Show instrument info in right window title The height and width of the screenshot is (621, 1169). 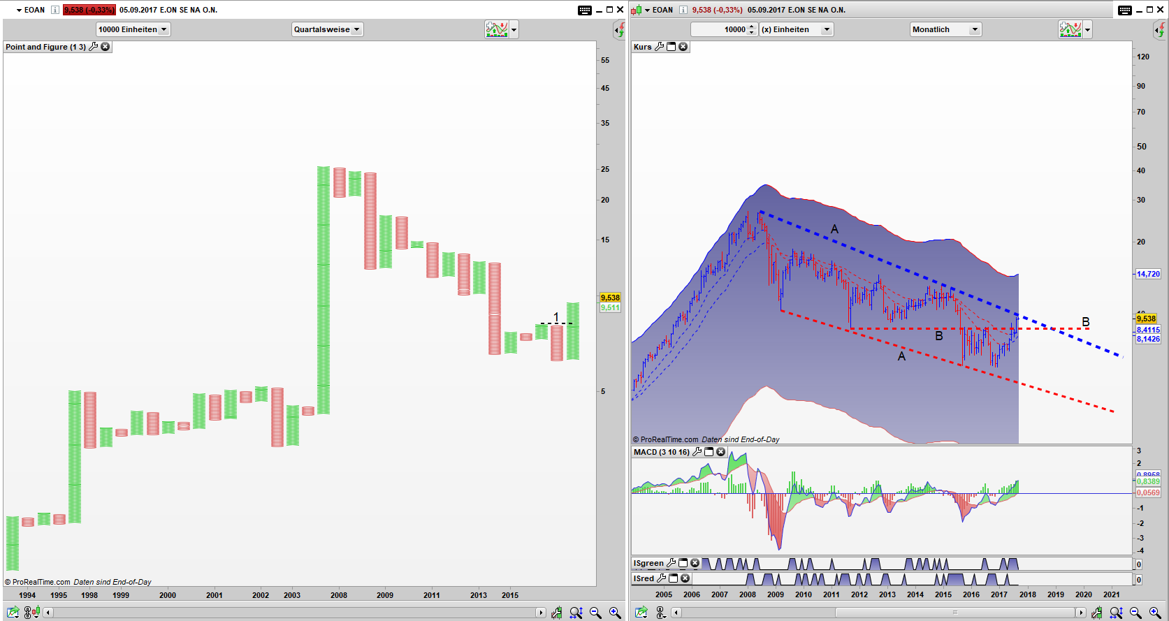pyautogui.click(x=683, y=10)
